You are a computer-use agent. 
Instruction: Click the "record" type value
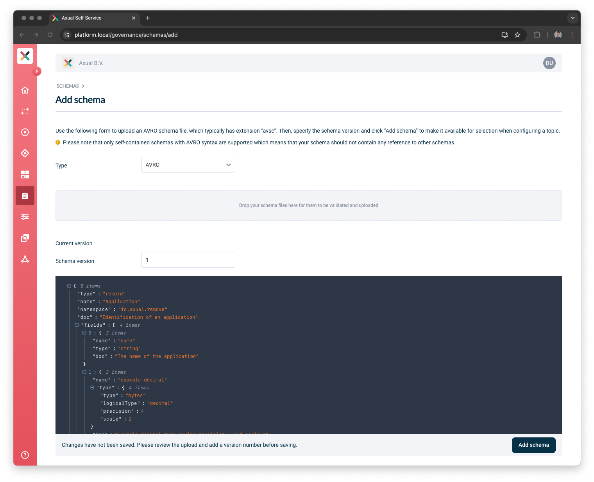(x=114, y=294)
